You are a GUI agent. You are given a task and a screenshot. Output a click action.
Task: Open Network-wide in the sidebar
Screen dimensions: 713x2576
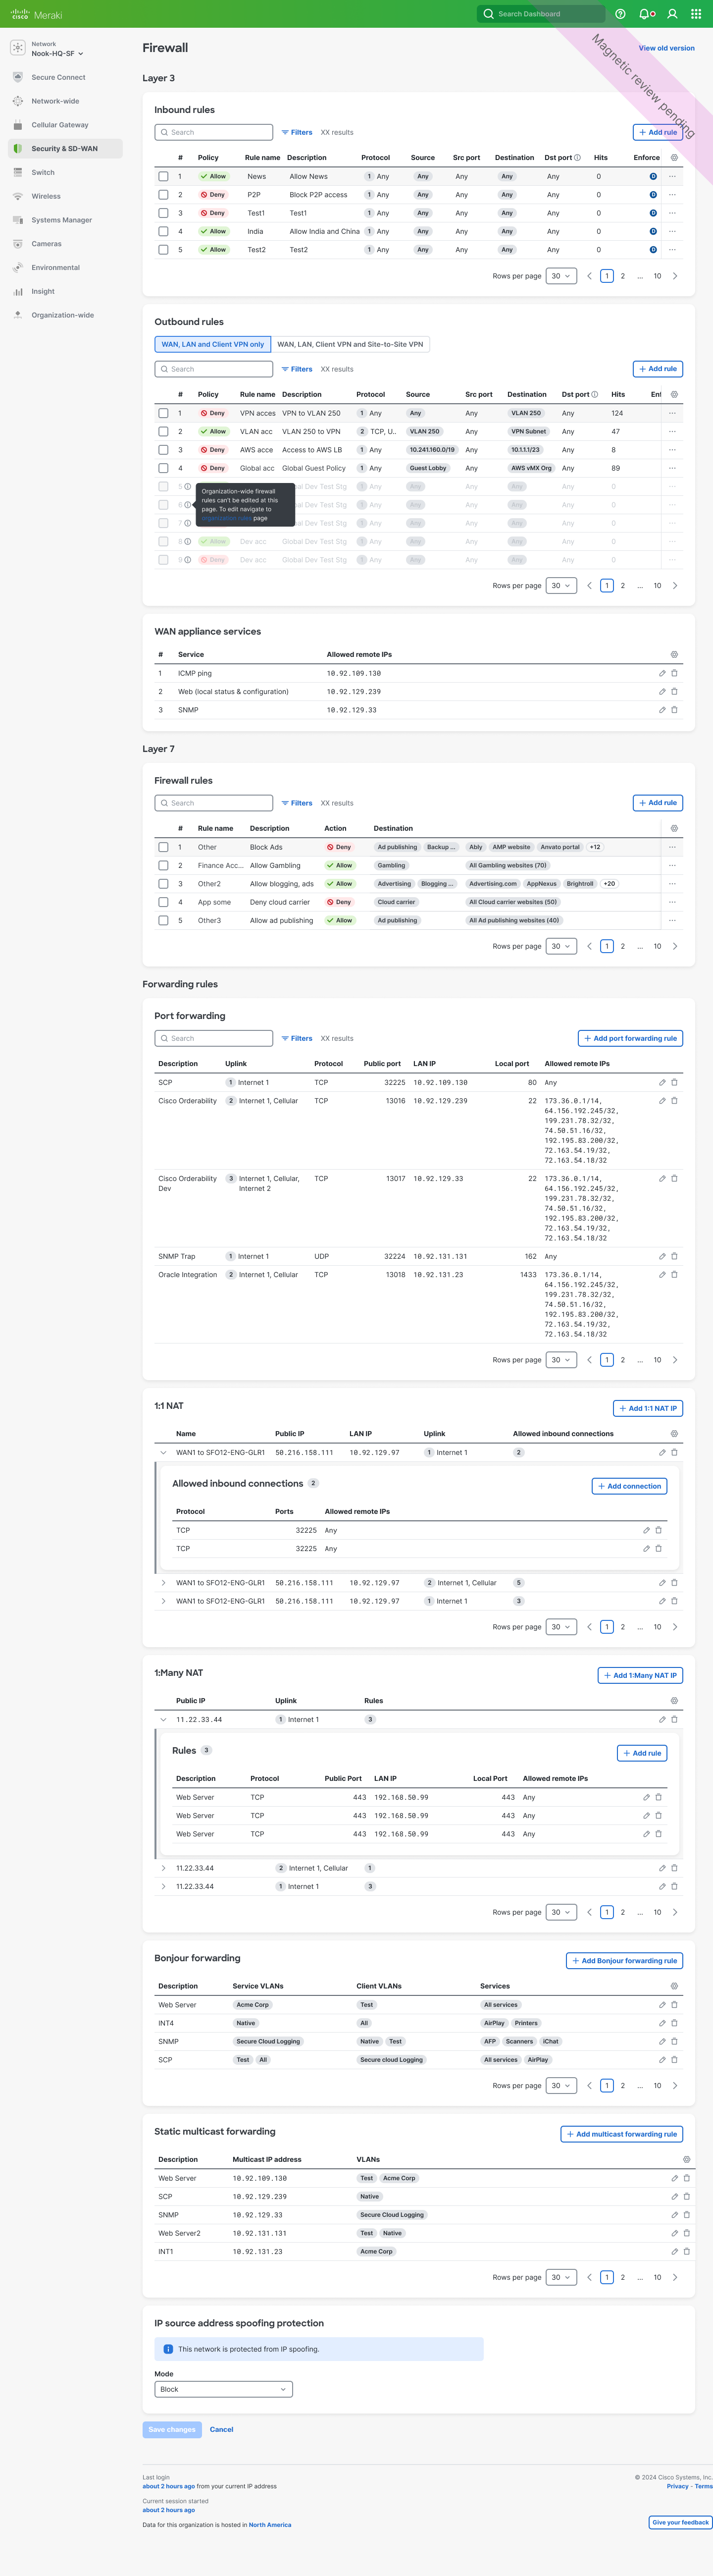(x=65, y=101)
